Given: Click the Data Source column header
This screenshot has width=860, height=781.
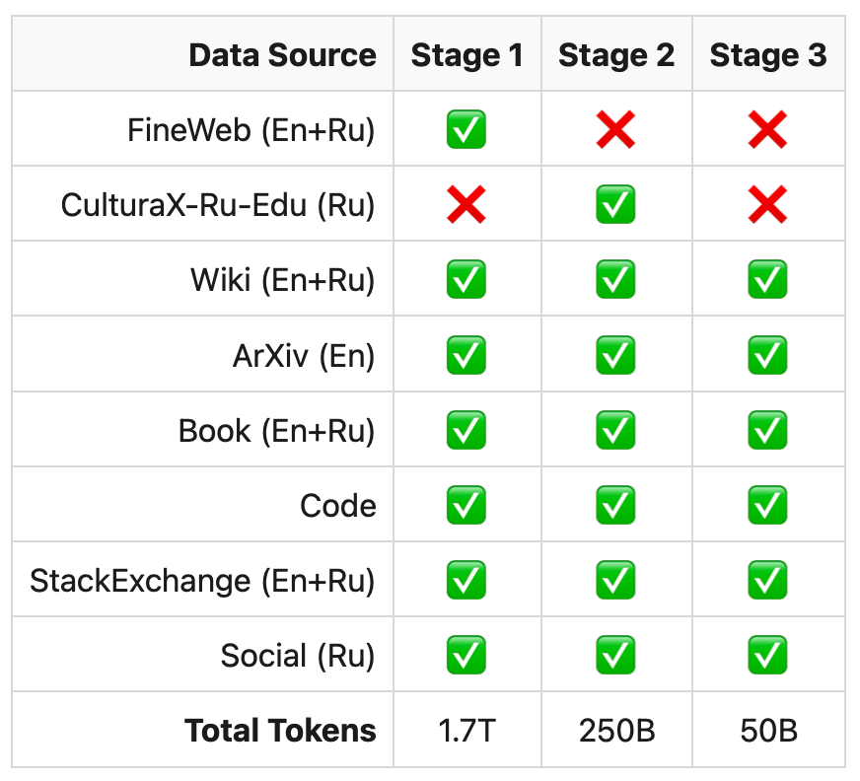Looking at the screenshot, I should click(x=282, y=55).
